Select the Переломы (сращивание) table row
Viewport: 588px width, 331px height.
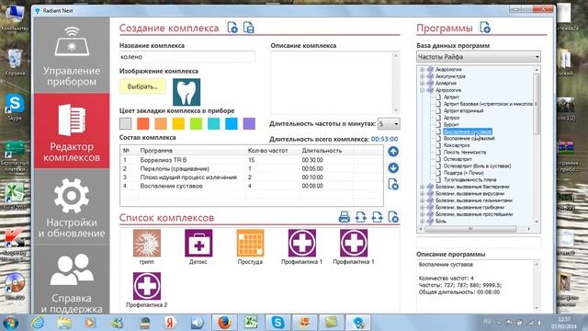point(252,168)
